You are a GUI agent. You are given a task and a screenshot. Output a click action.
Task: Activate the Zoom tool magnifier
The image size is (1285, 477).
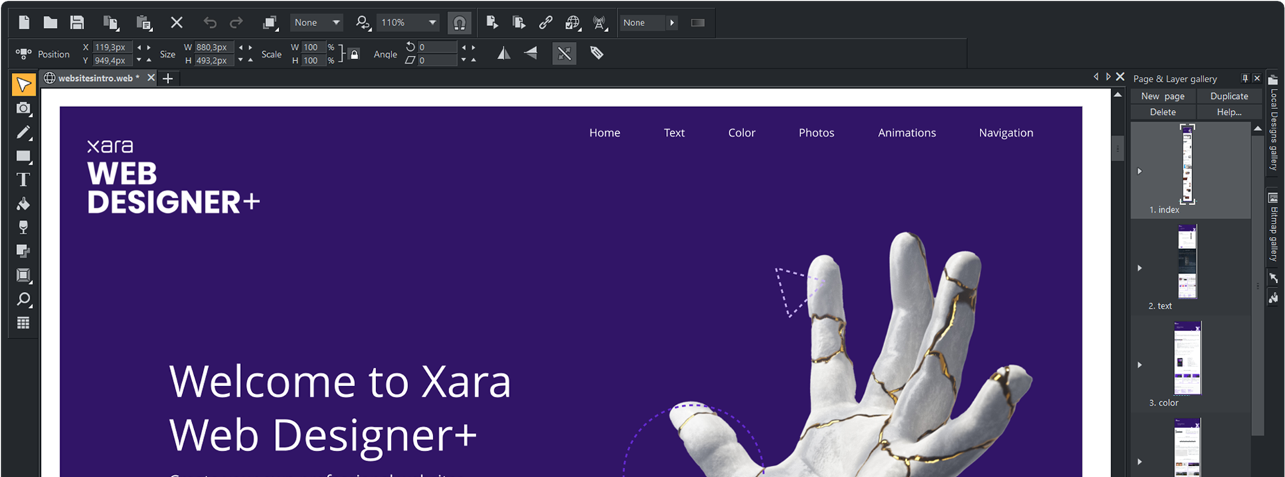[x=23, y=299]
